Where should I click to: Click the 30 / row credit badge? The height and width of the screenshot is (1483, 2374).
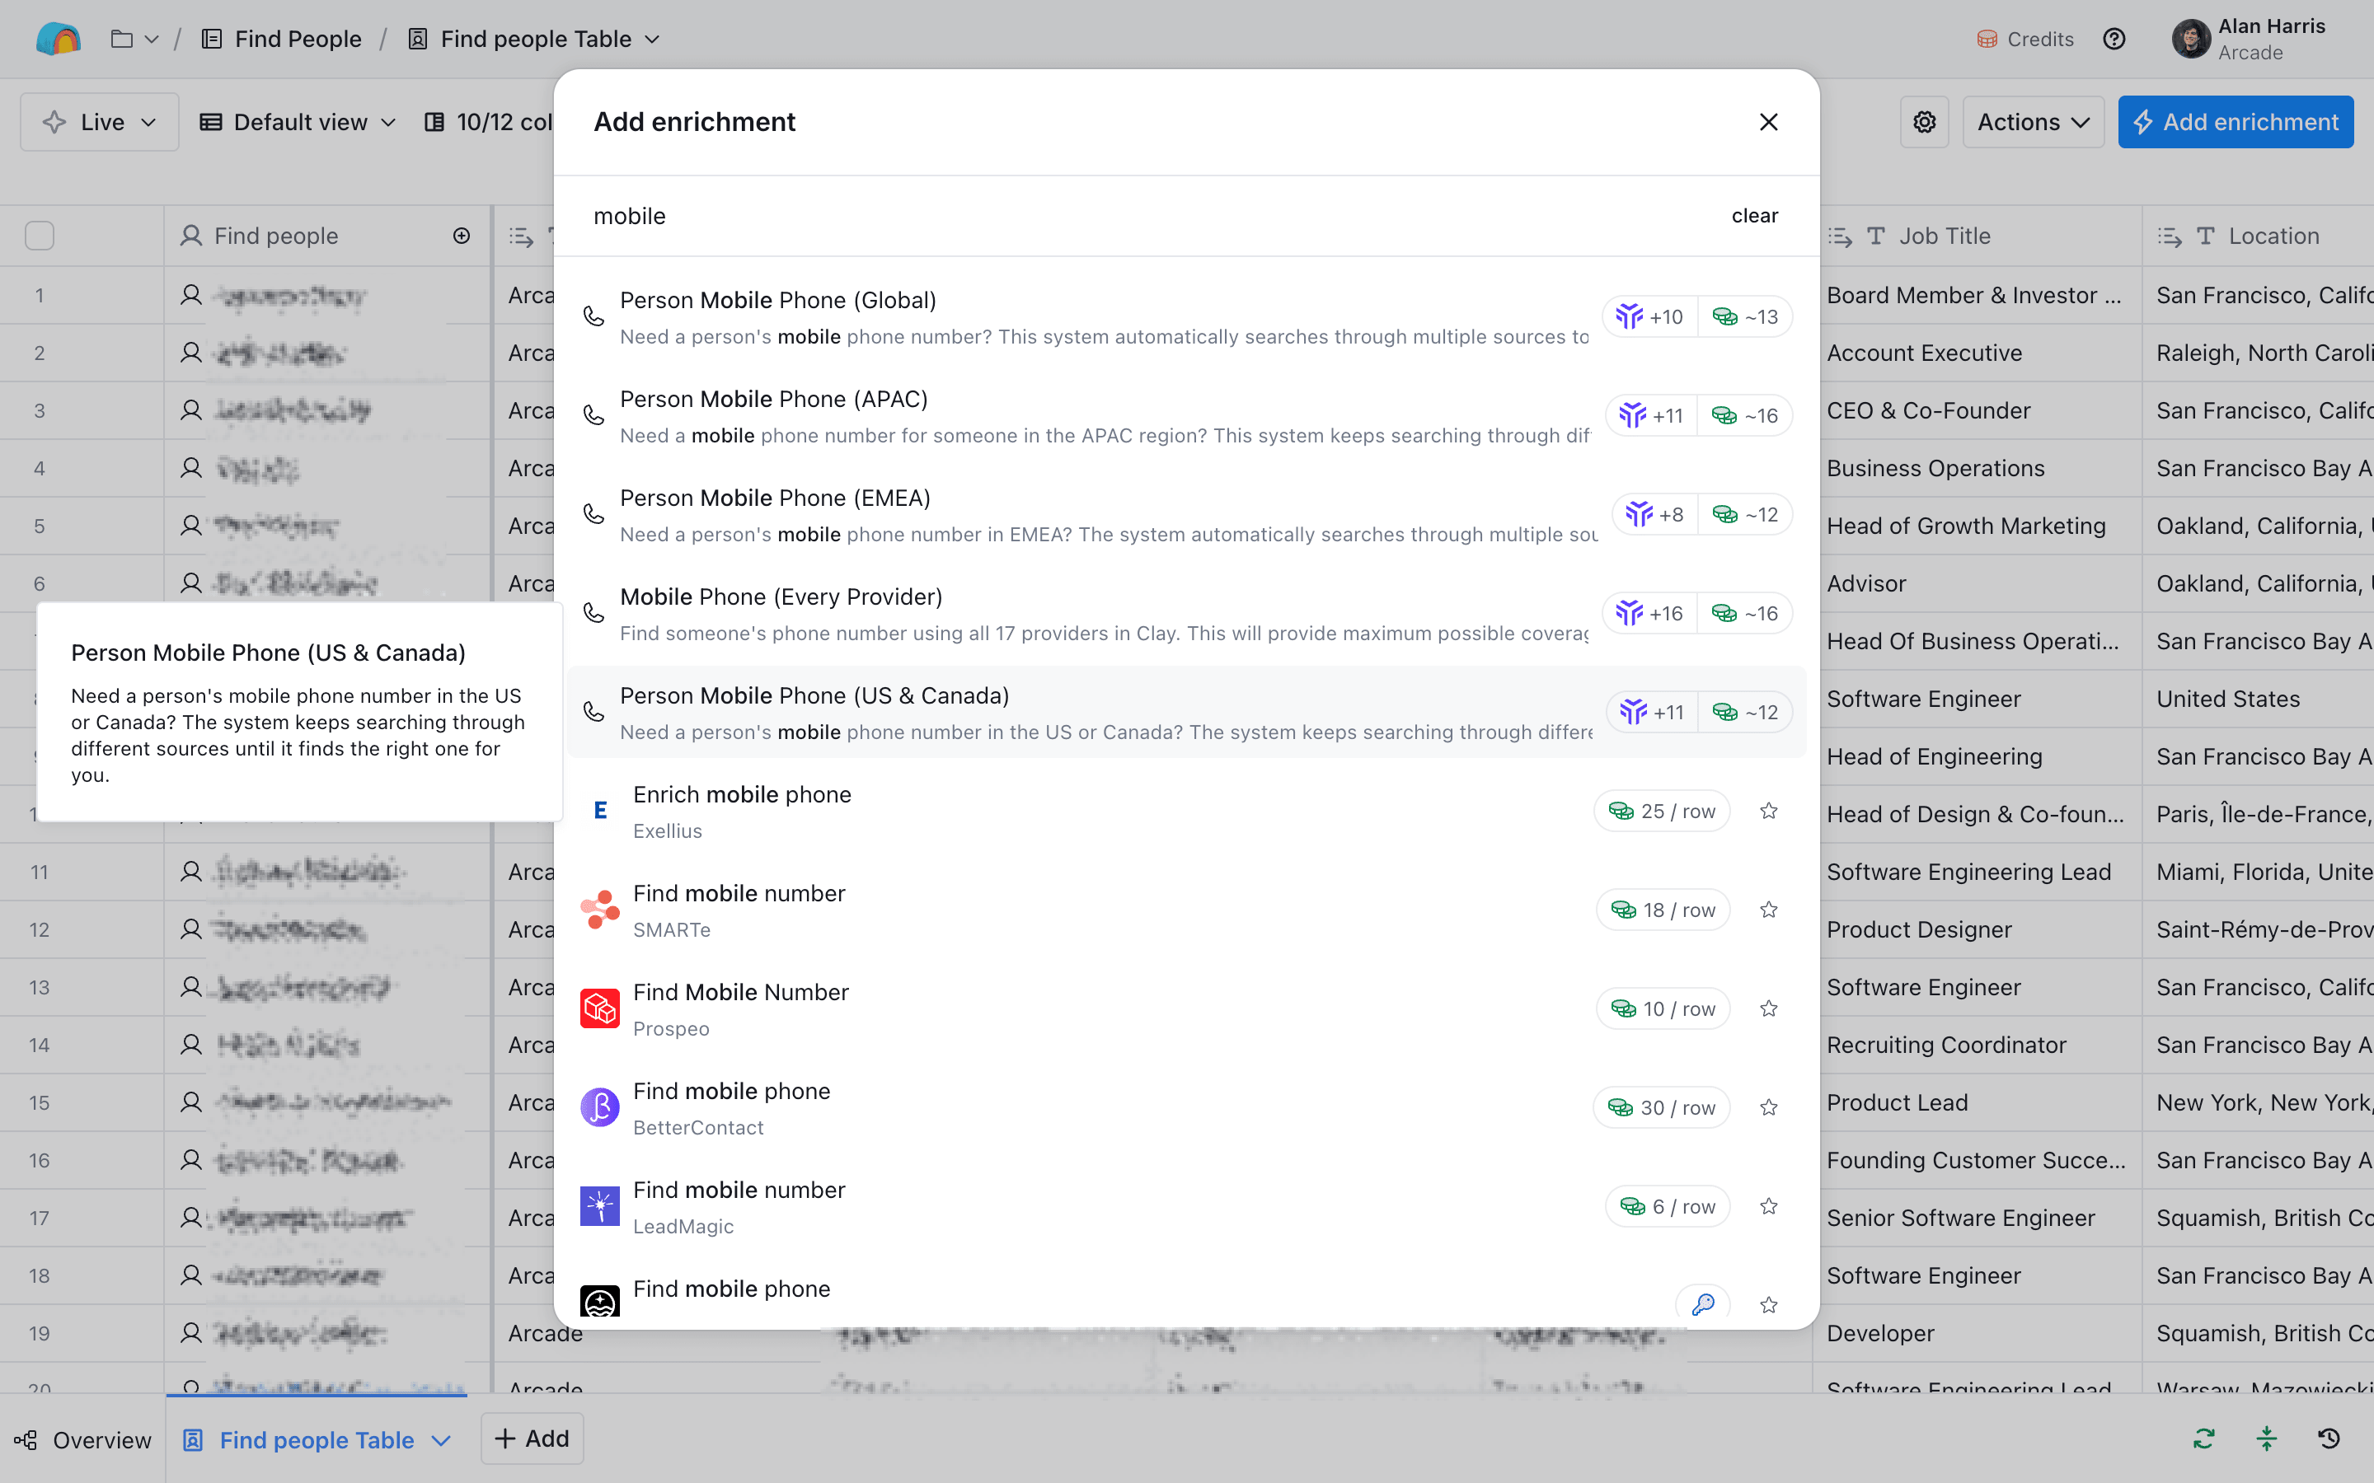pyautogui.click(x=1662, y=1107)
